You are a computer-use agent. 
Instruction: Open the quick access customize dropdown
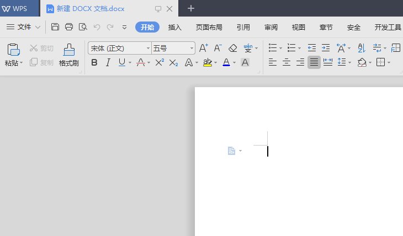[x=124, y=27]
